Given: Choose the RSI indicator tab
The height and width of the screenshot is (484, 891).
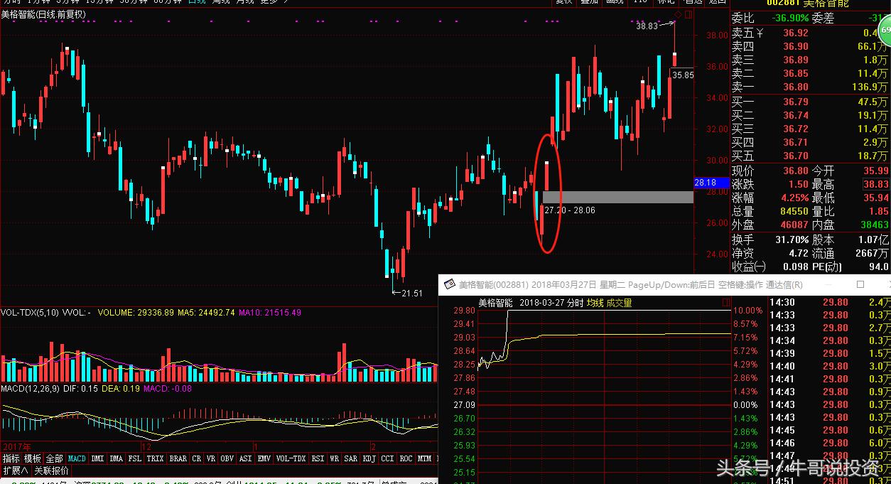Looking at the screenshot, I should click(x=317, y=458).
